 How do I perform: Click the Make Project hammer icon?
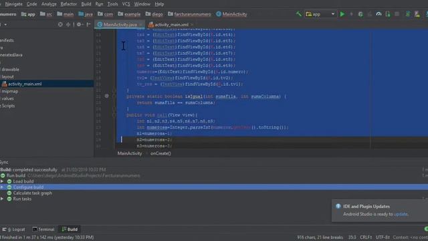tap(299, 13)
